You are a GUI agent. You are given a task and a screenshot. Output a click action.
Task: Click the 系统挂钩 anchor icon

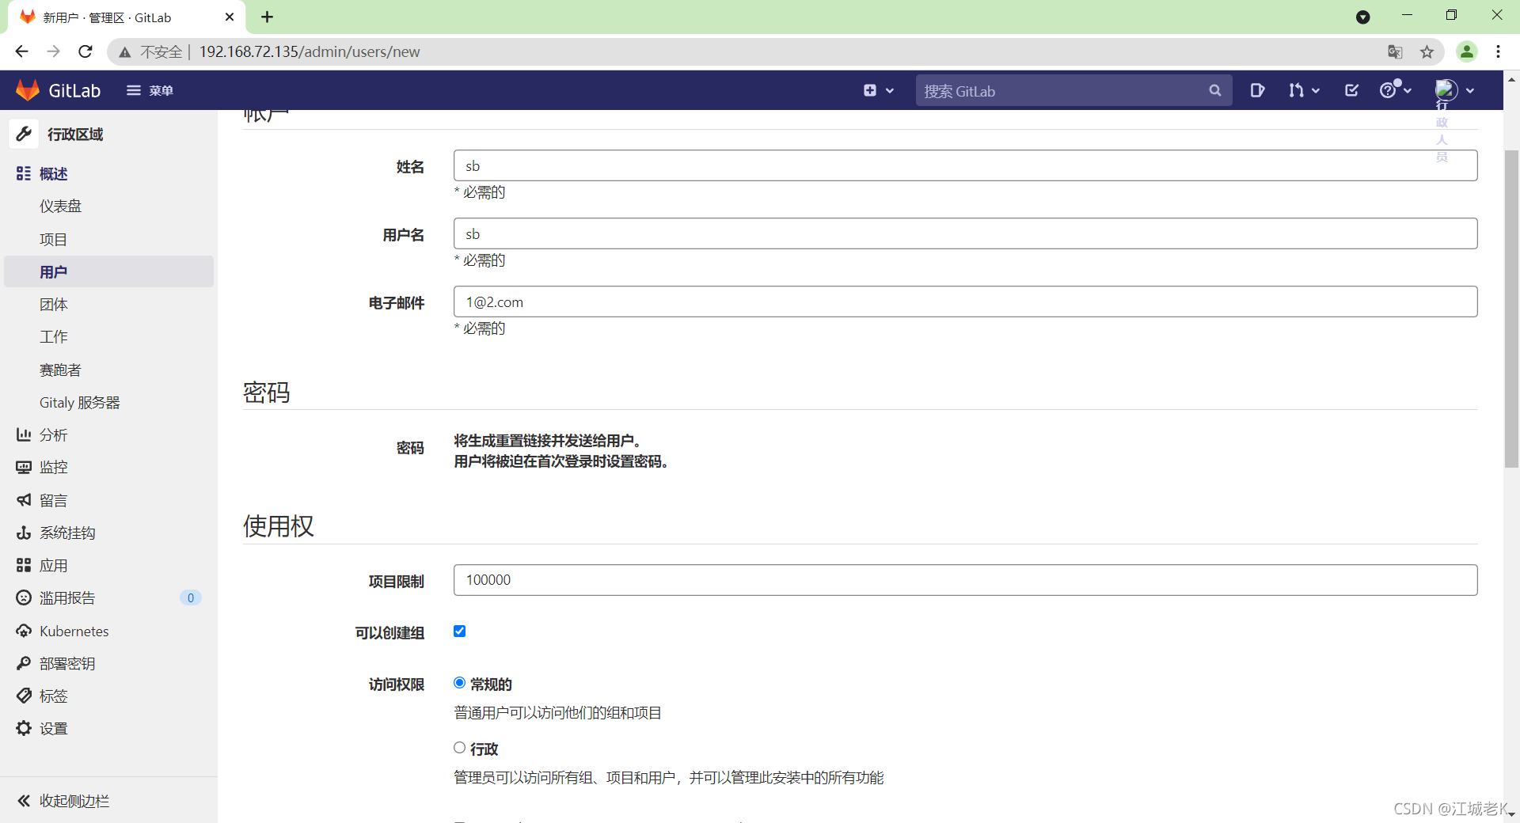tap(24, 533)
